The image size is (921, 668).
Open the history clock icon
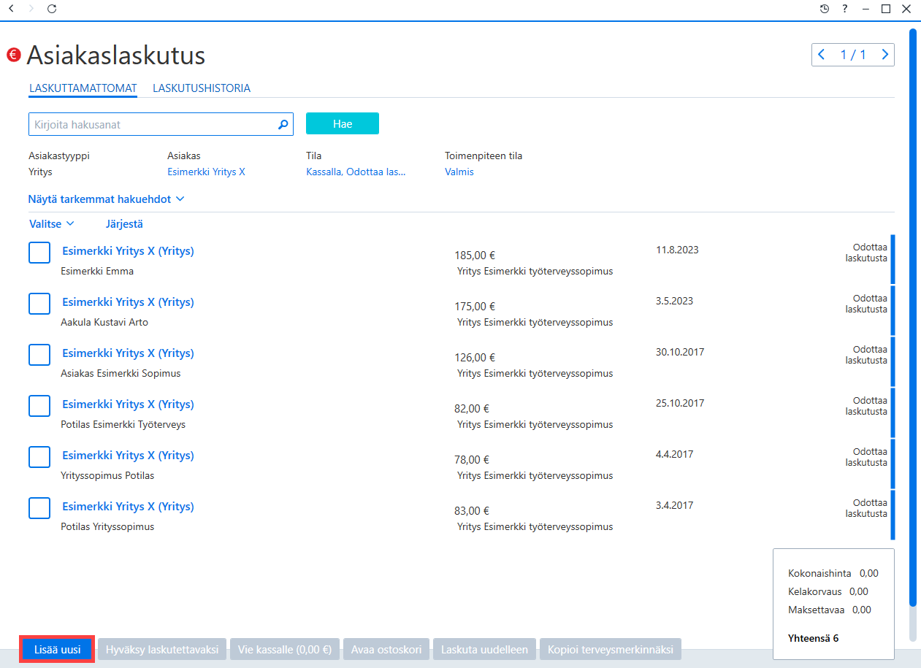click(x=825, y=9)
